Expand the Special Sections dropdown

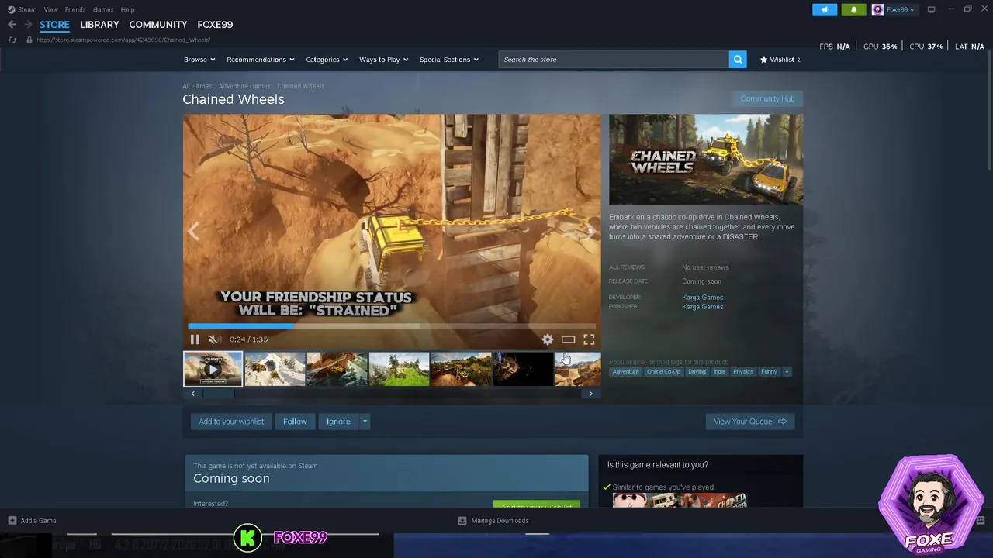(449, 60)
